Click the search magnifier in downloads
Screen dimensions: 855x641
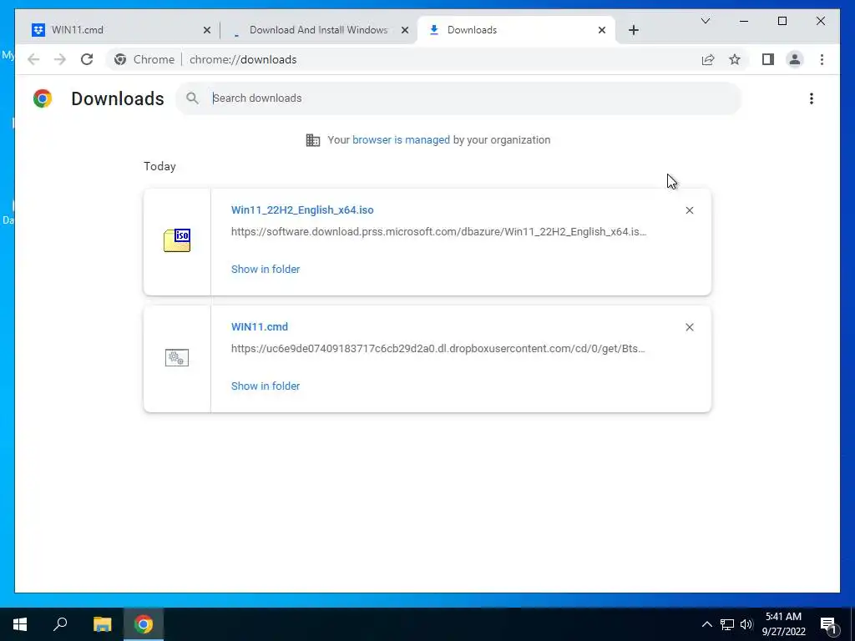coord(192,98)
